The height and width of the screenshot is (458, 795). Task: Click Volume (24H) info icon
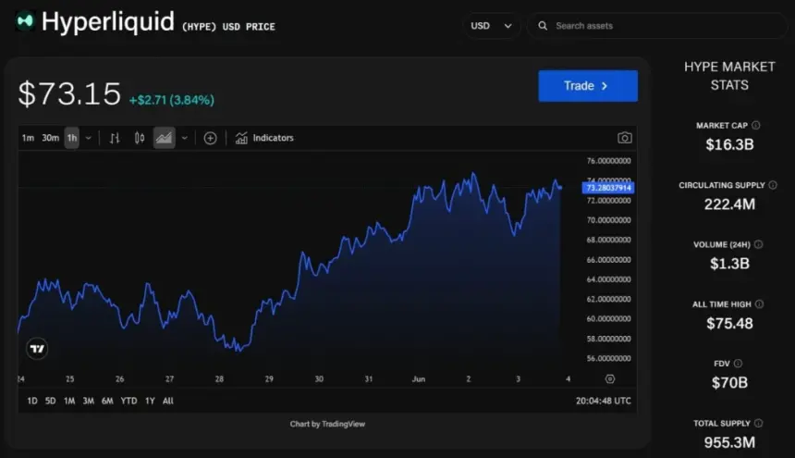(x=759, y=244)
